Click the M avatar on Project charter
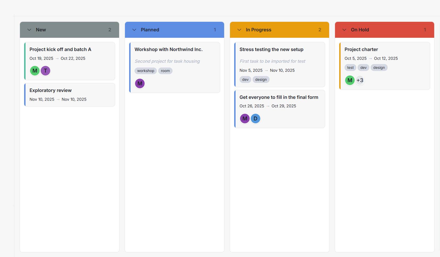 coord(350,80)
